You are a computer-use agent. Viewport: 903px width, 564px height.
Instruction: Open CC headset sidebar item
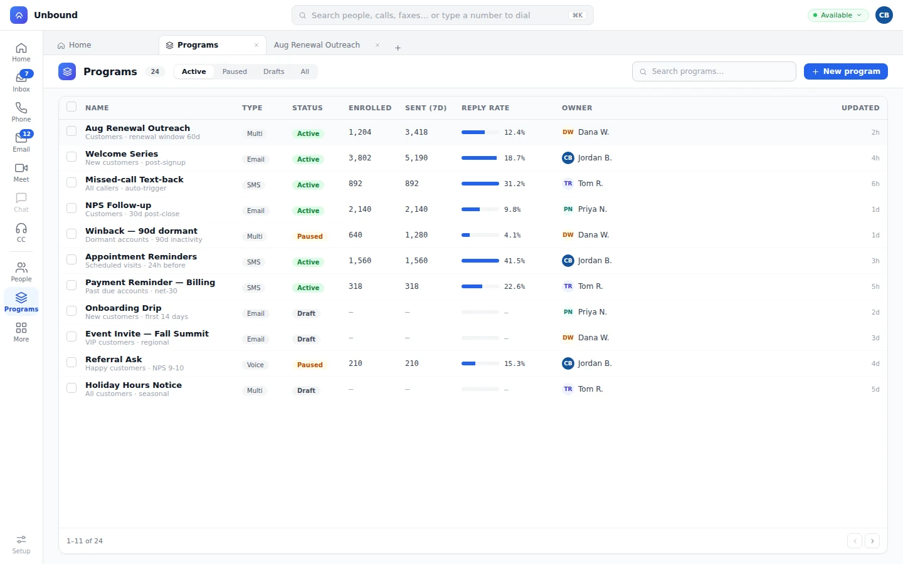tap(21, 232)
